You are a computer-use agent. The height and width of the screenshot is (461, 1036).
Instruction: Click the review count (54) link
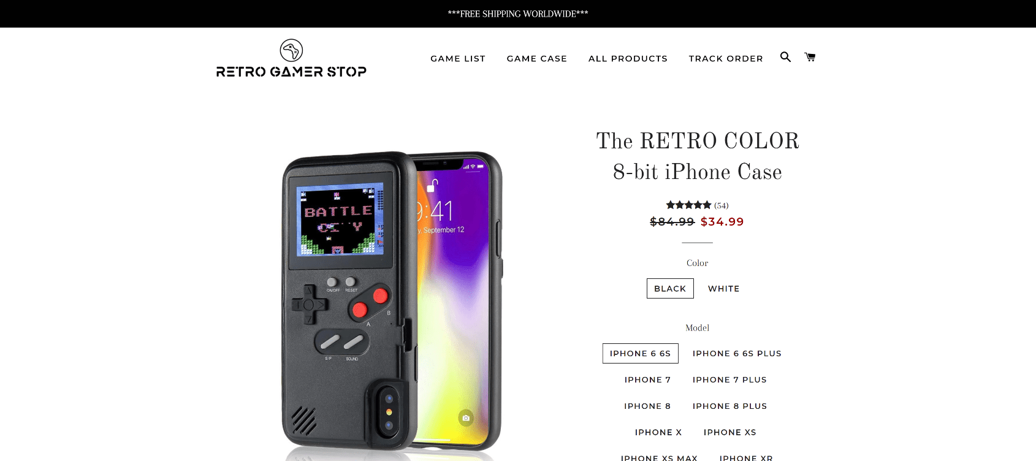tap(722, 205)
